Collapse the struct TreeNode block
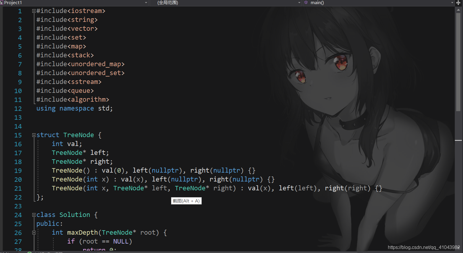463x253 pixels. 34,135
